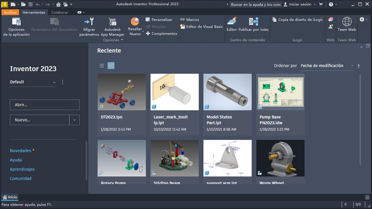Open Macros tool
The width and height of the screenshot is (372, 209).
click(x=189, y=20)
